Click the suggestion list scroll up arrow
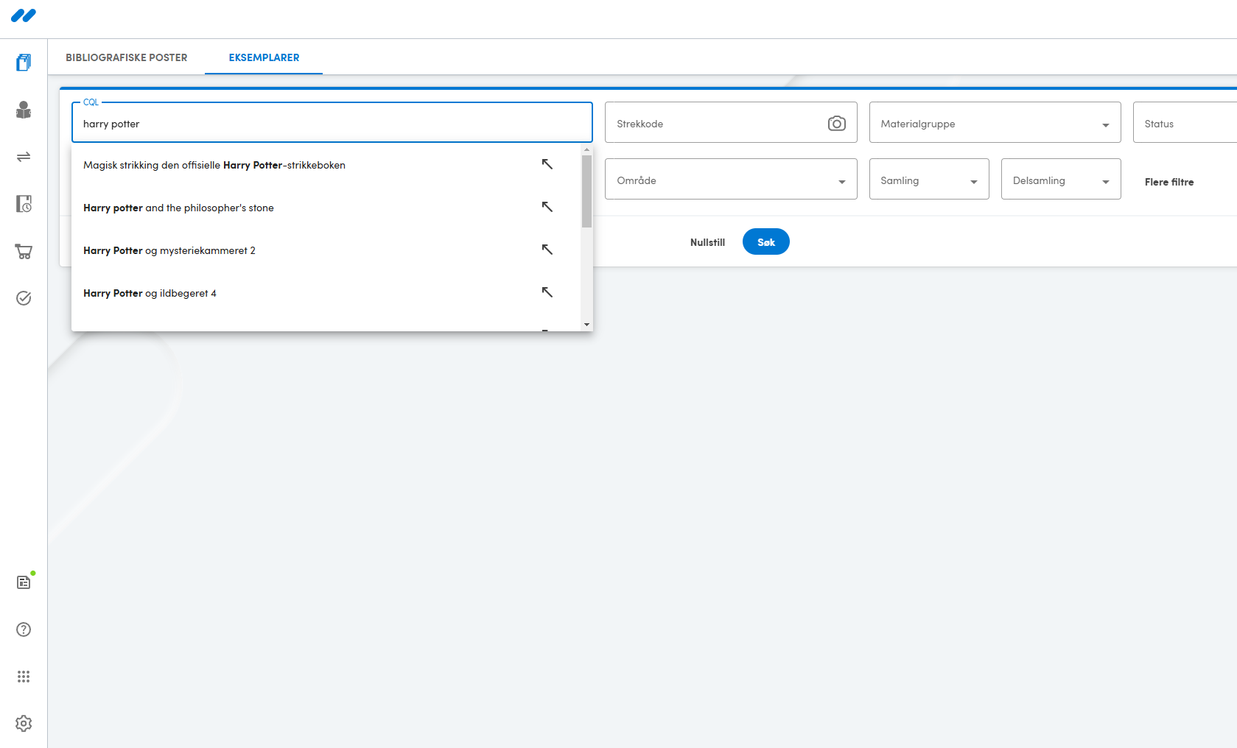Viewport: 1237px width, 748px height. tap(586, 149)
